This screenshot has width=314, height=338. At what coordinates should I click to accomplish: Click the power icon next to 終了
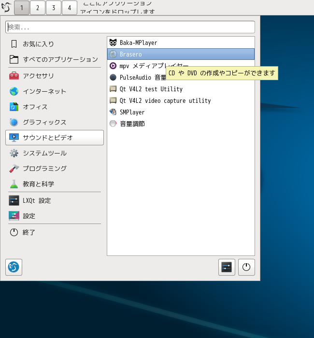pyautogui.click(x=14, y=232)
